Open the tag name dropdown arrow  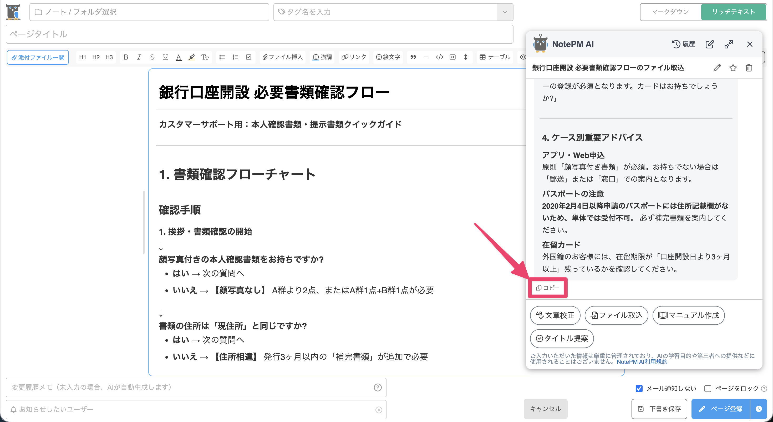(505, 12)
